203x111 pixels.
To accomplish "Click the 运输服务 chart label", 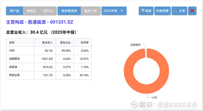I will point(136,45).
